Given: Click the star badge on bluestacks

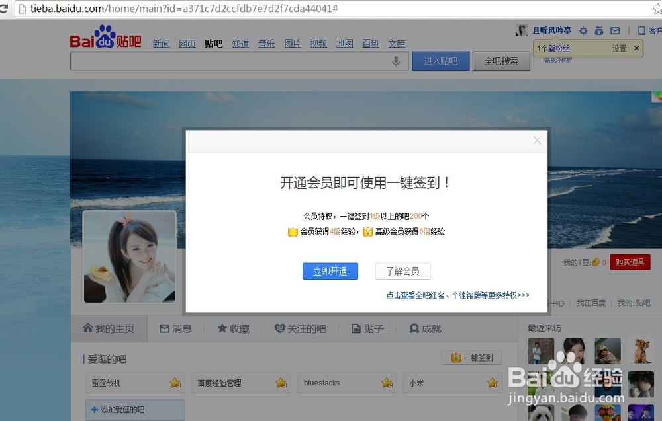Looking at the screenshot, I should 387,383.
